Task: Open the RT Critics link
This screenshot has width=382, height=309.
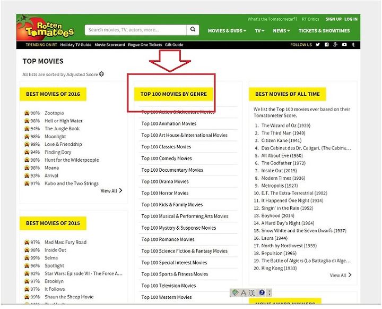Action: tap(310, 19)
